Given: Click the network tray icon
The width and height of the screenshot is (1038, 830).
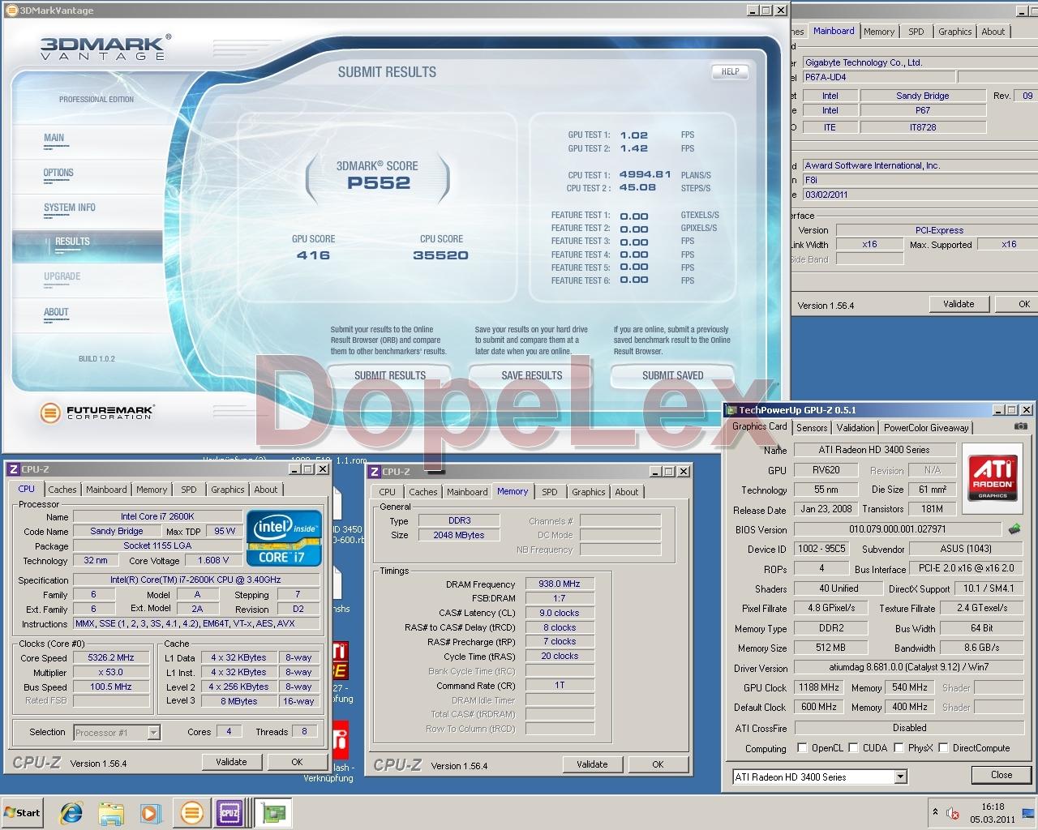Looking at the screenshot, I should (x=1027, y=813).
